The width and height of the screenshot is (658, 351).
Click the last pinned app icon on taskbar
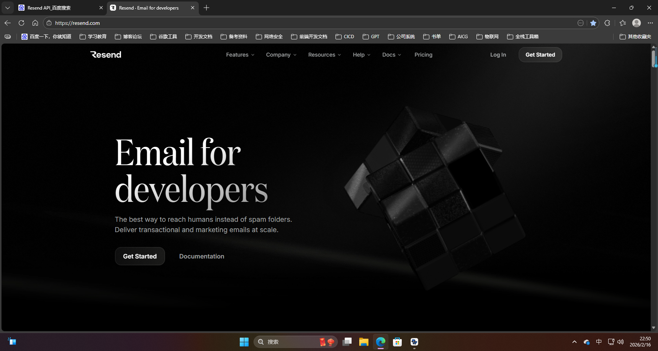point(414,342)
